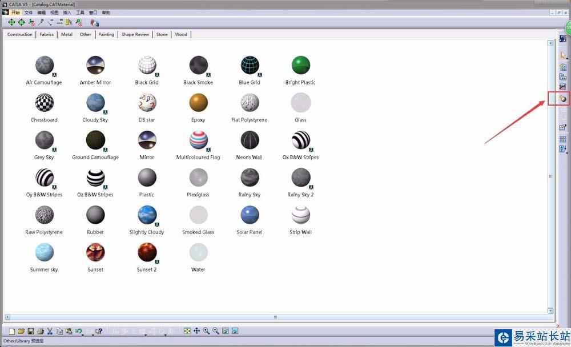Image resolution: width=571 pixels, height=347 pixels.
Task: Open the 插入 (Insert) menu
Action: tap(67, 13)
